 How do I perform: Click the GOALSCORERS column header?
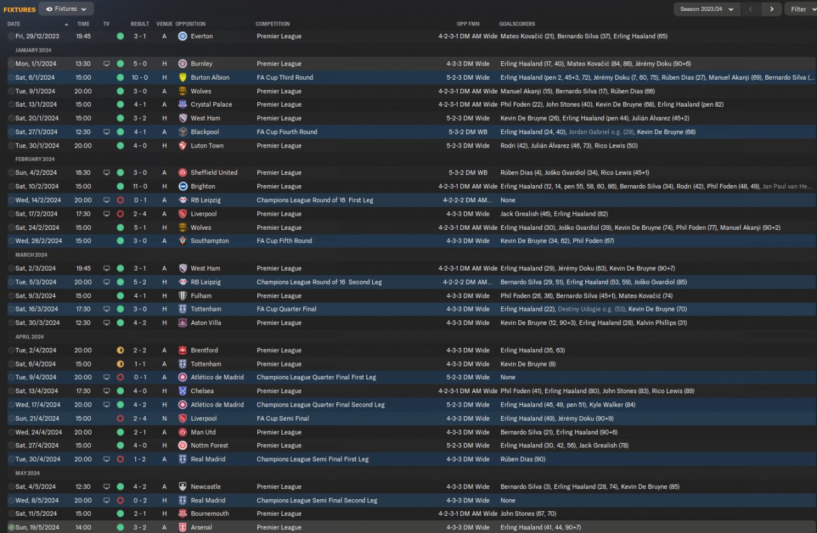tap(517, 24)
